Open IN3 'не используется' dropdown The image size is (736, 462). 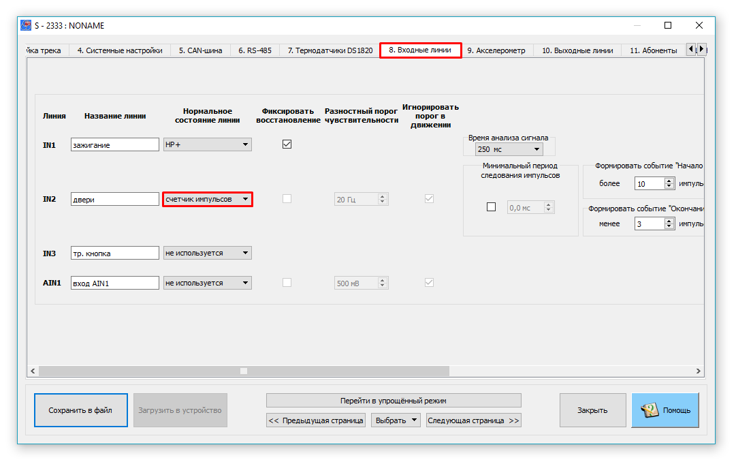pyautogui.click(x=208, y=253)
